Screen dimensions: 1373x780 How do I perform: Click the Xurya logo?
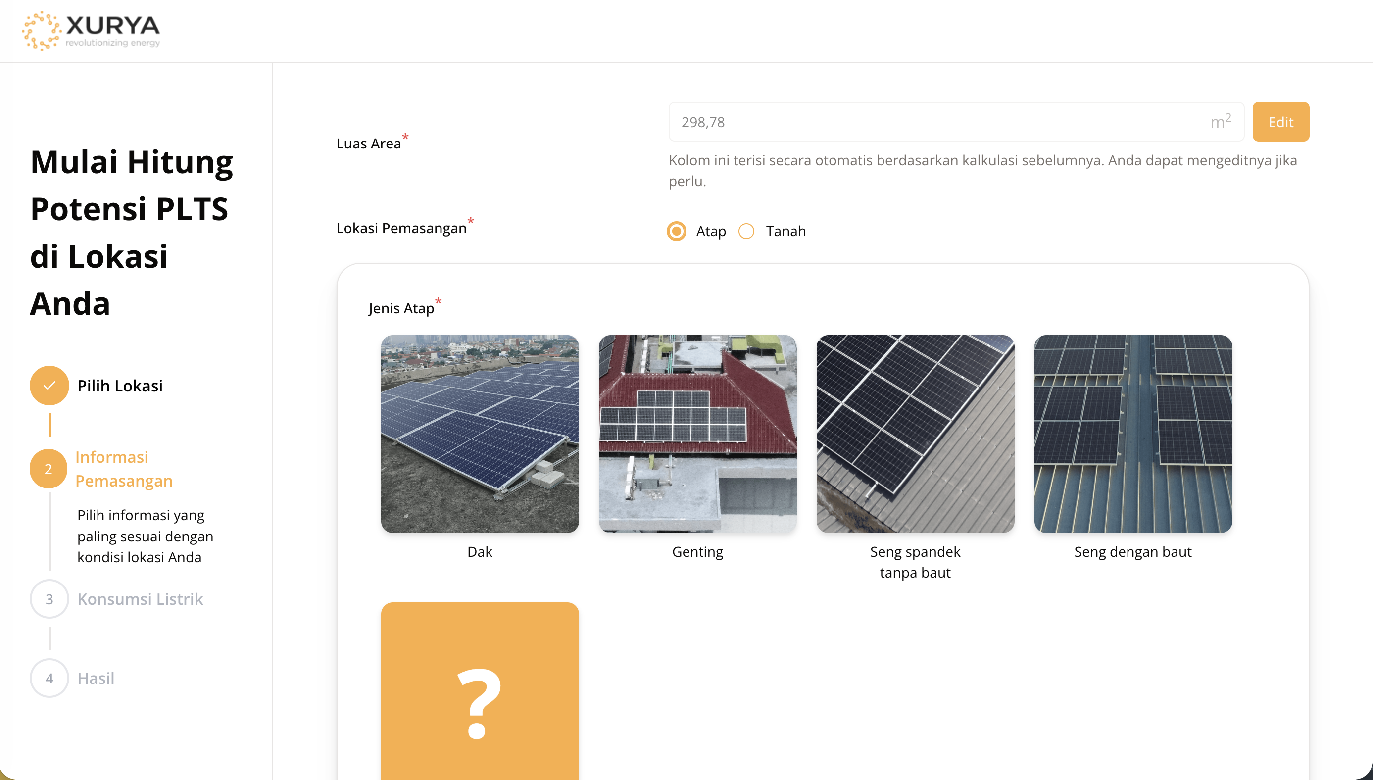[91, 31]
